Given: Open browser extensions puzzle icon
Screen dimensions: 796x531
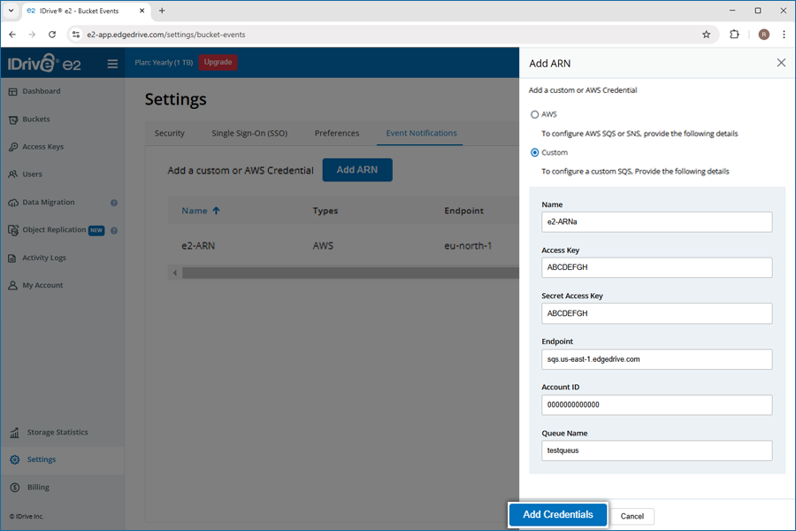Looking at the screenshot, I should point(734,35).
